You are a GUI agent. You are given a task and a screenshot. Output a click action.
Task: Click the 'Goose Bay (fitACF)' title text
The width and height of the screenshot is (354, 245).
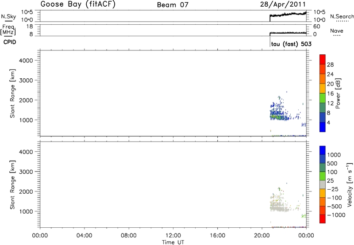[78, 4]
